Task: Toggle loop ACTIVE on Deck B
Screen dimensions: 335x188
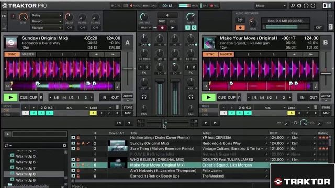Action: pyautogui.click(x=326, y=96)
